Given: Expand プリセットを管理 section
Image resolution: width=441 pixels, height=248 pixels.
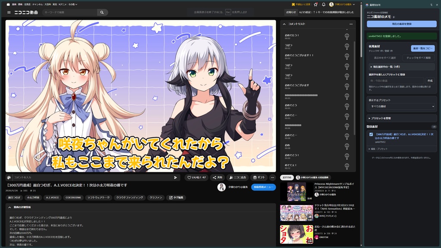Looking at the screenshot, I should click(x=402, y=118).
